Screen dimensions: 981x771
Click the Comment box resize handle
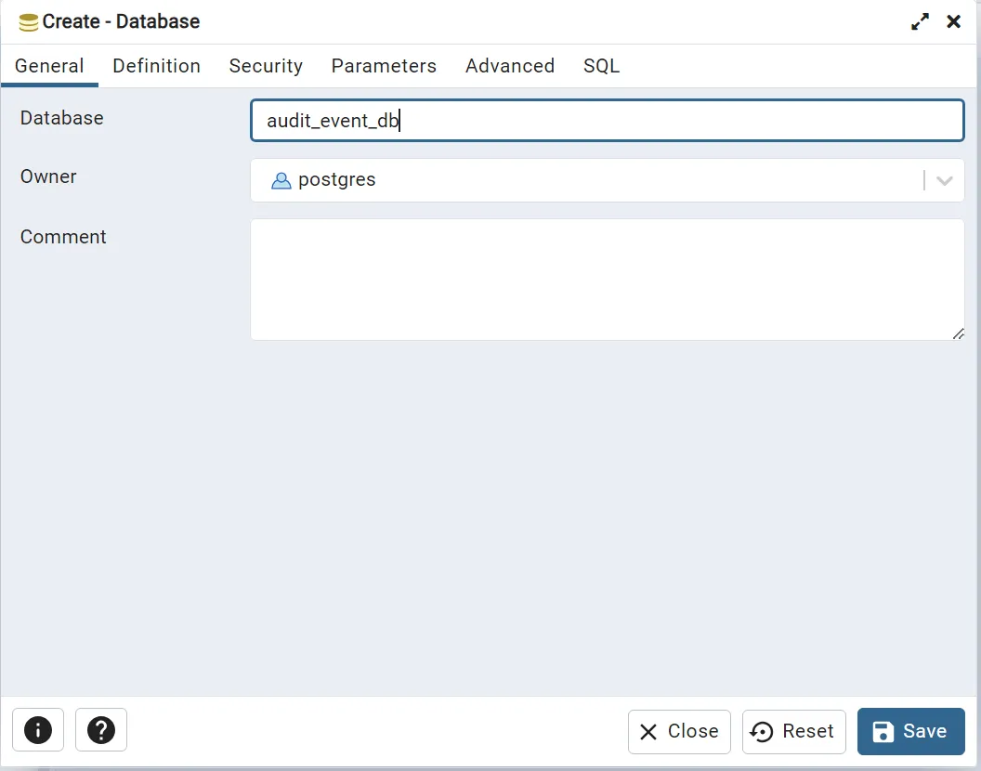pos(958,333)
